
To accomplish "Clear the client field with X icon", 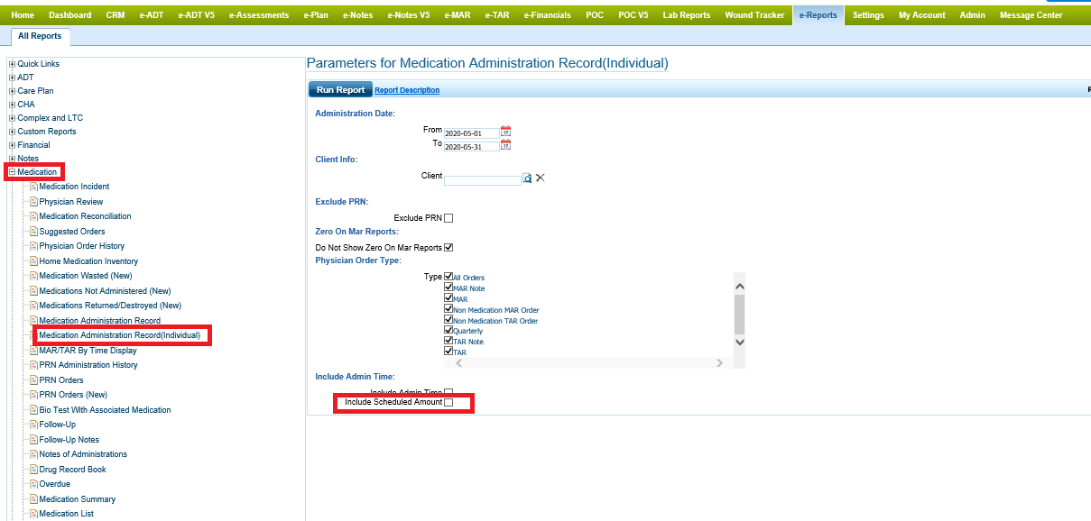I will click(x=541, y=178).
